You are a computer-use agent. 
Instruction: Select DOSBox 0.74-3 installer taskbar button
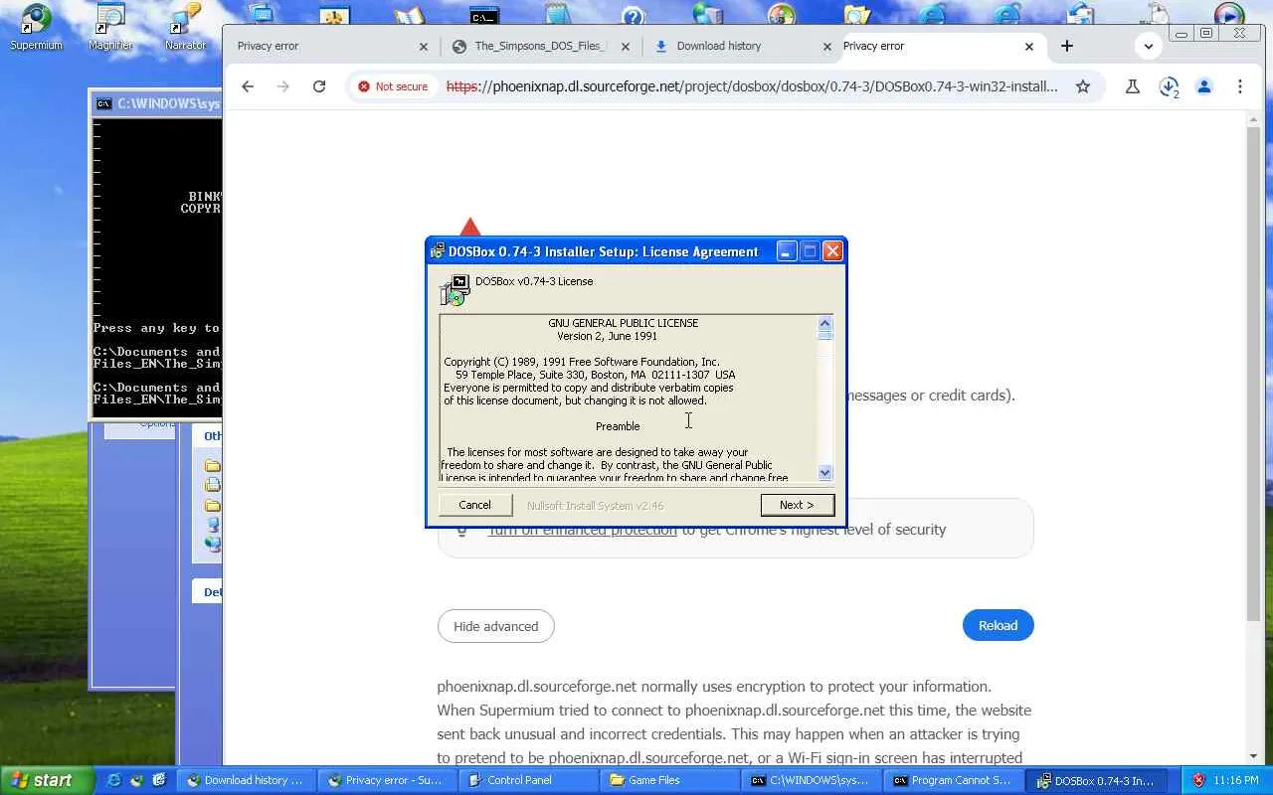point(1096,780)
